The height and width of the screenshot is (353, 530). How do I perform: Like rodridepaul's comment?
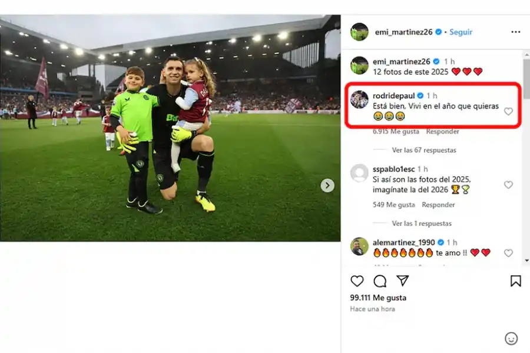(508, 111)
